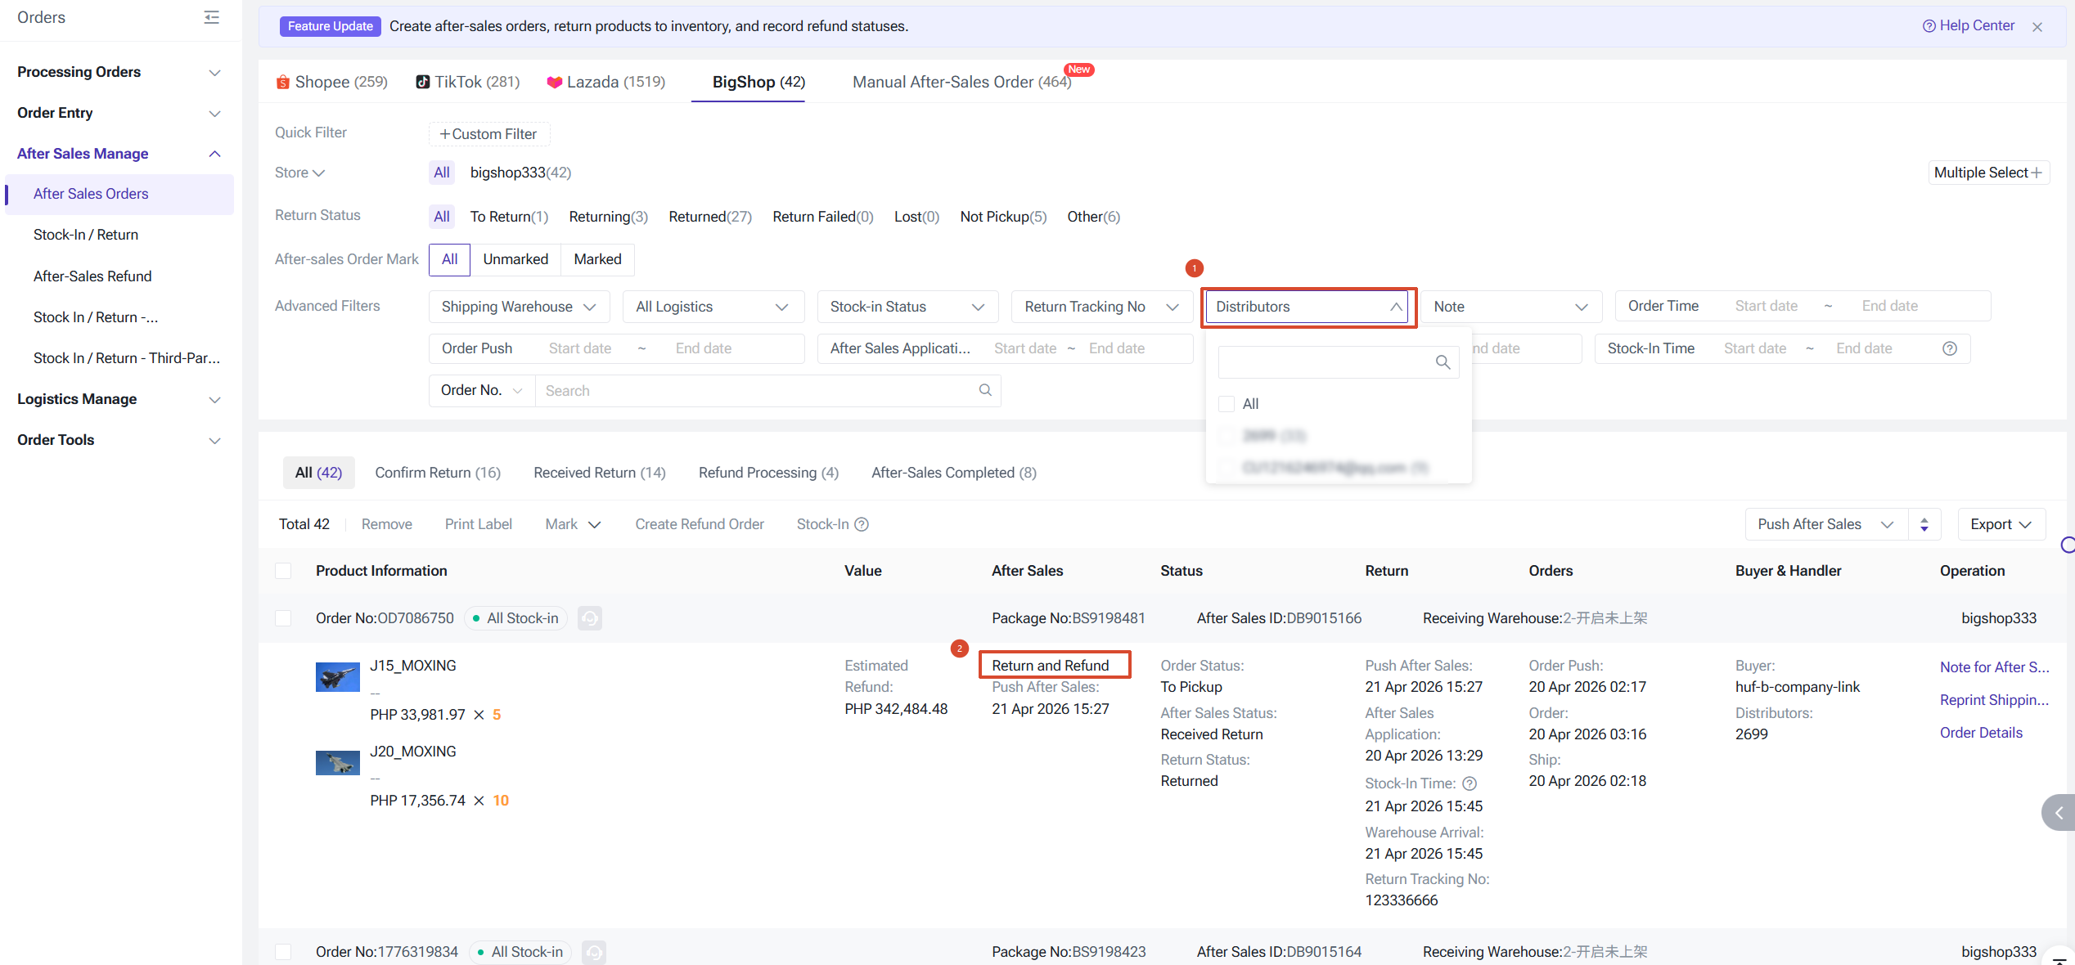Click Stock-In Time help question icon
Screen dimensions: 2075x965
pyautogui.click(x=1950, y=348)
